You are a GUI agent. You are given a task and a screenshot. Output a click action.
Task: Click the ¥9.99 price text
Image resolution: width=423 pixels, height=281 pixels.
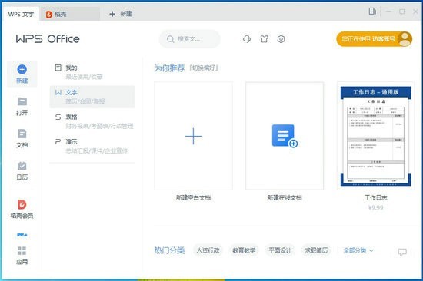coord(375,207)
